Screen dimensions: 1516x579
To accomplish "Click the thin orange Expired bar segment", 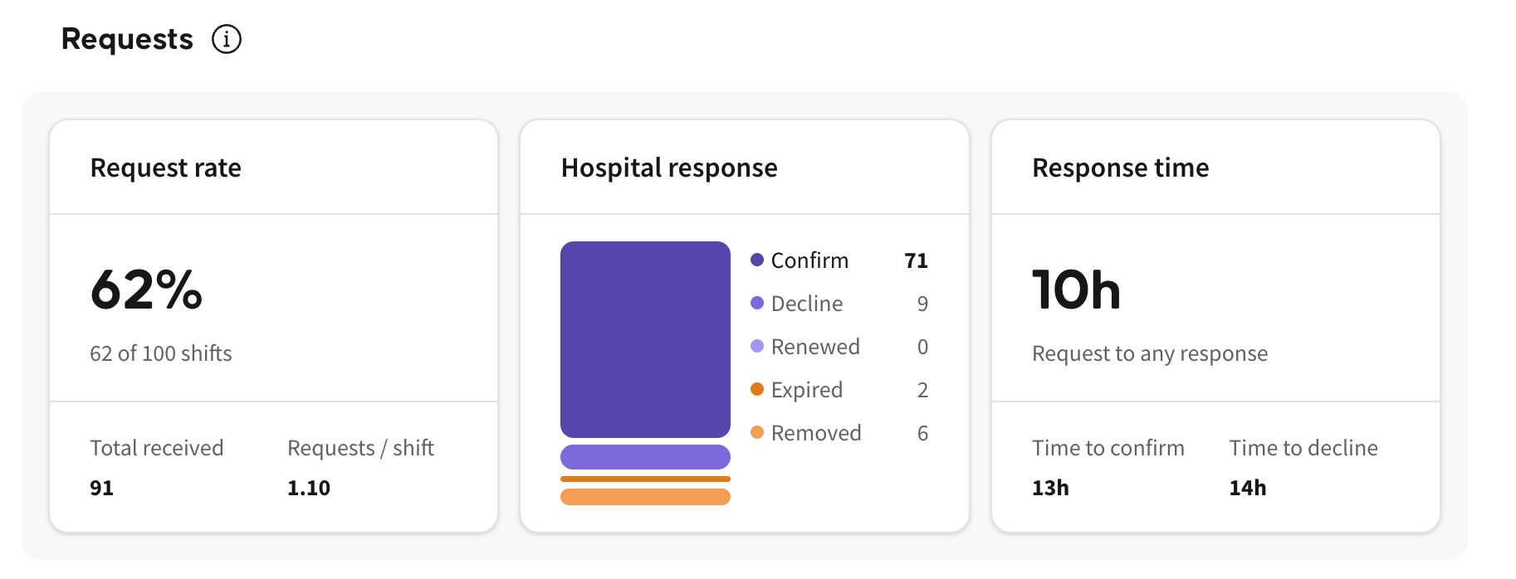I will 645,479.
